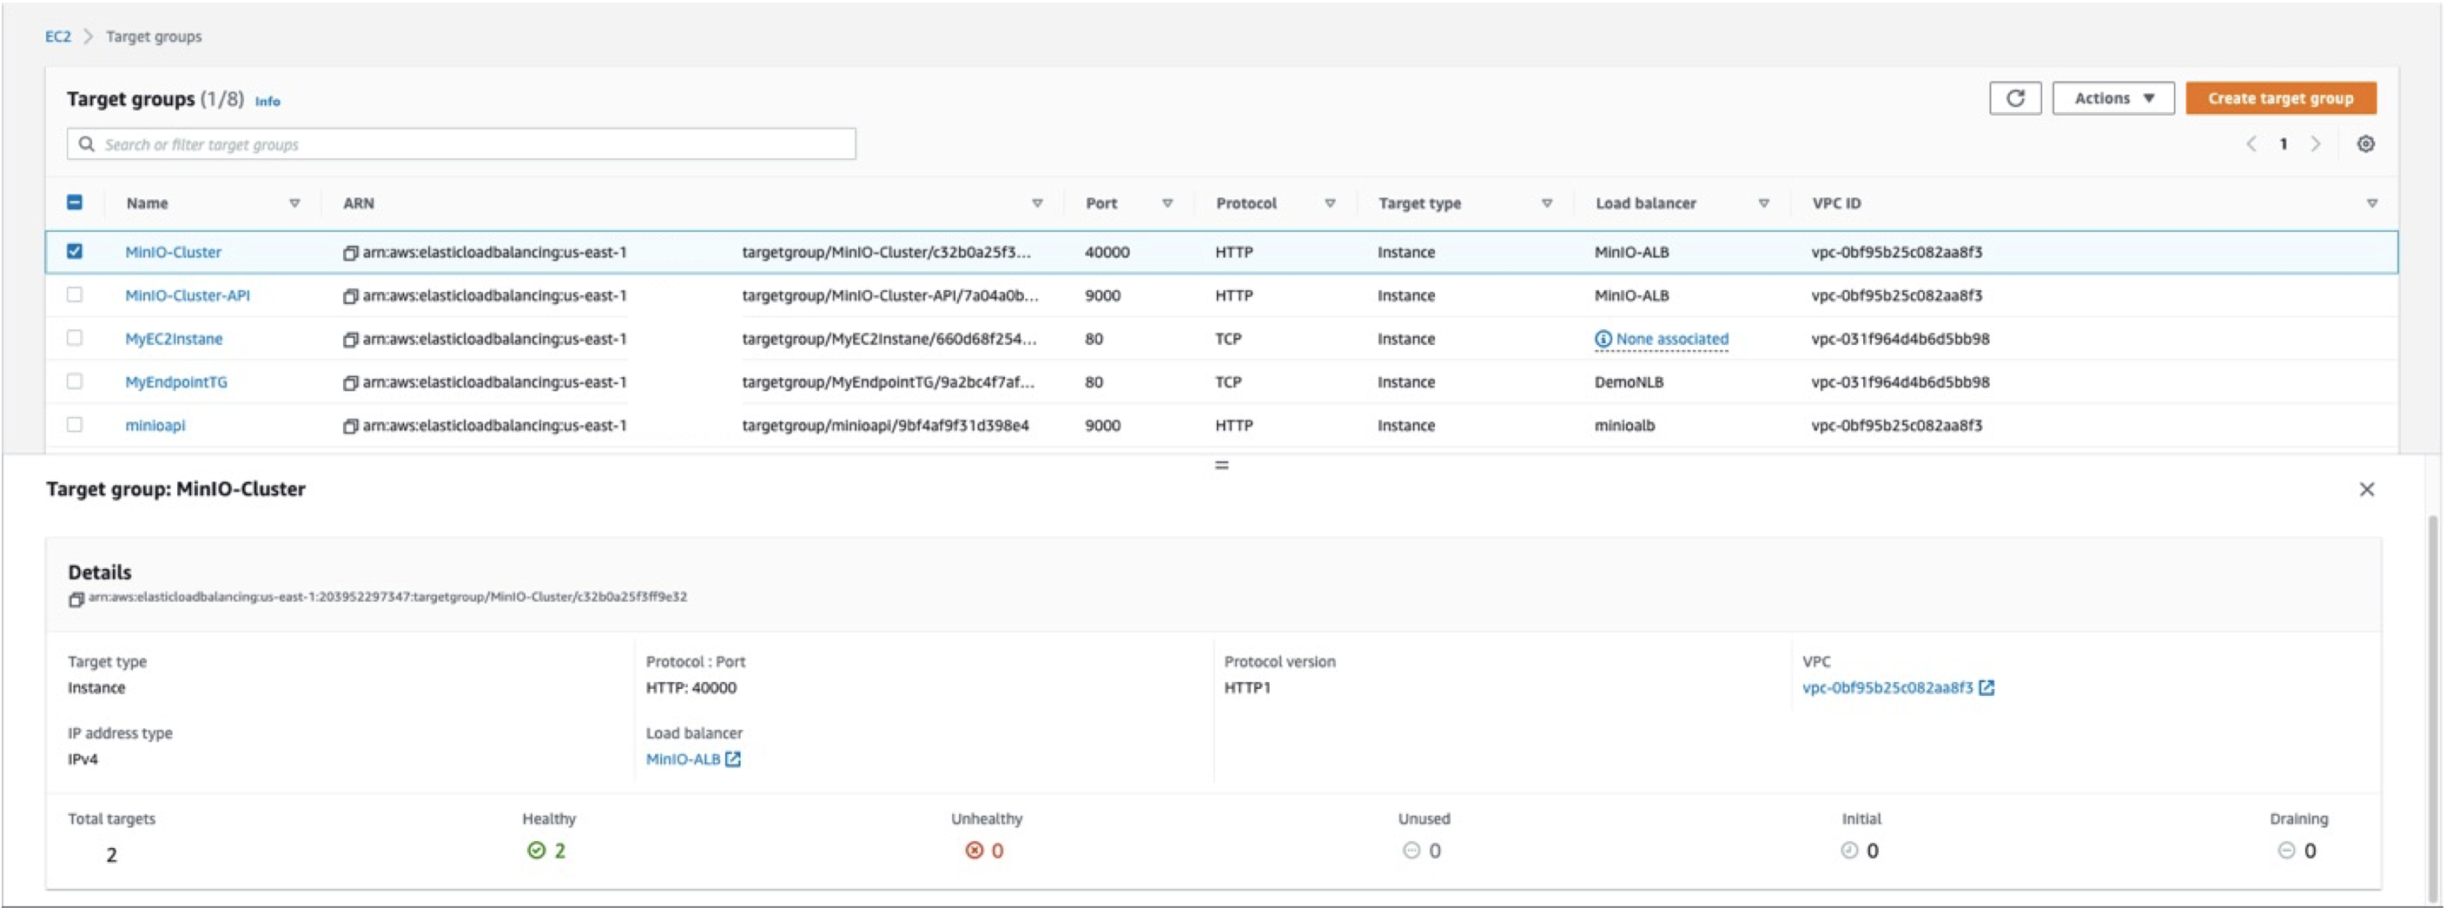Viewport: 2446px width, 914px height.
Task: Copy the ARN in the Details panel
Action: 76,599
